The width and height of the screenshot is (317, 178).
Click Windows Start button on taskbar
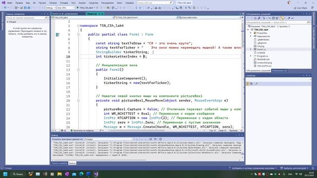coord(5,174)
